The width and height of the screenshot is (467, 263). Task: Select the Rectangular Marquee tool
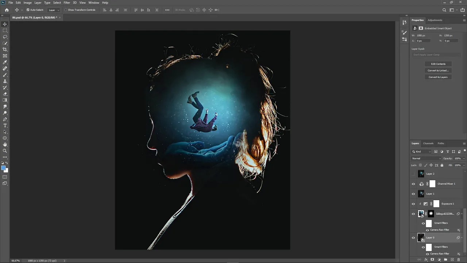(5, 30)
